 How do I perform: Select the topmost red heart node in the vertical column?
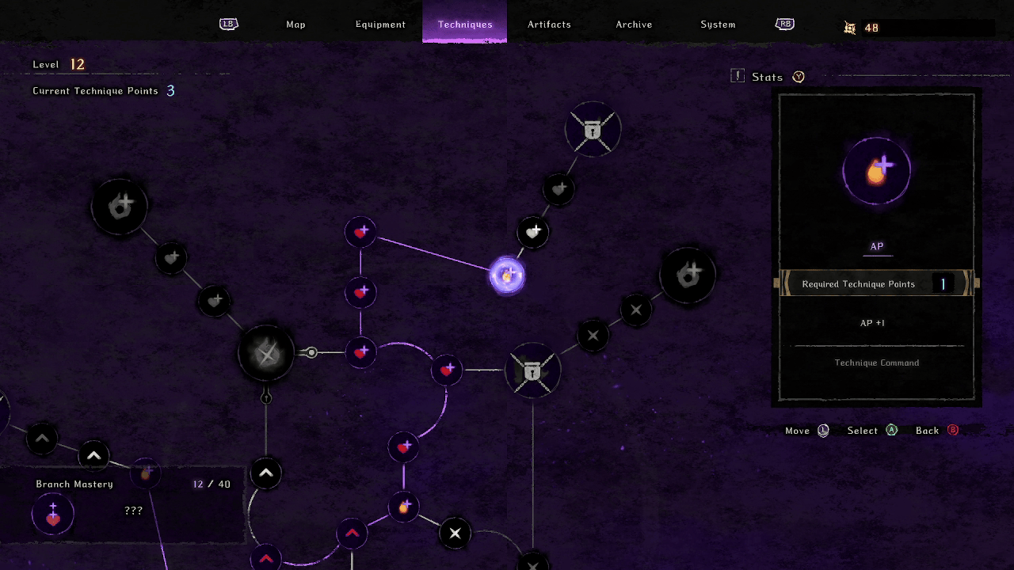360,232
